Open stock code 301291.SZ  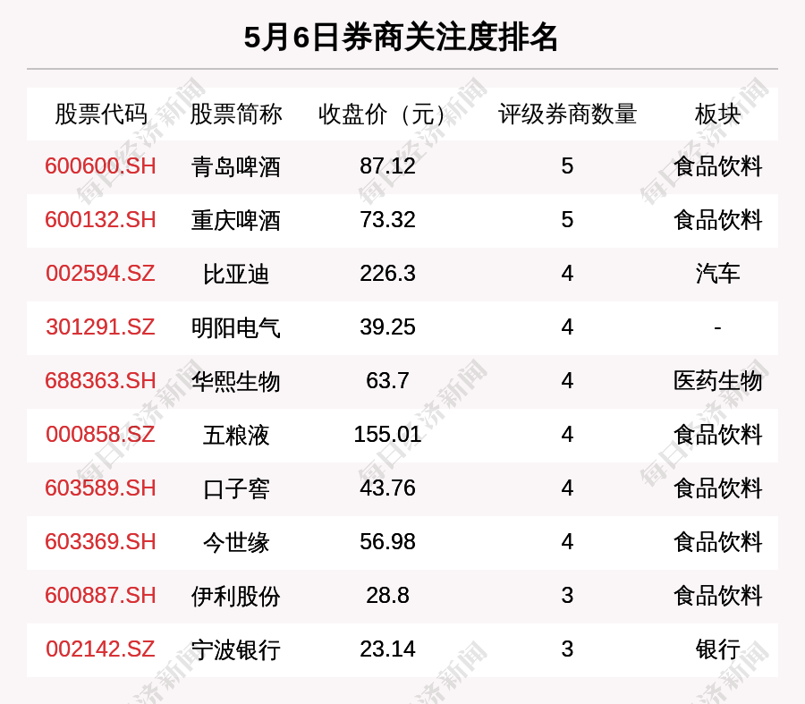pyautogui.click(x=100, y=327)
